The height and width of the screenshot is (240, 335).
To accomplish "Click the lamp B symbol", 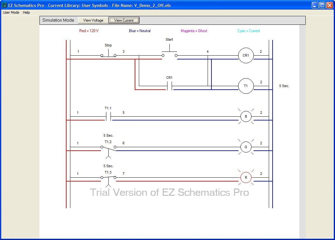I will click(x=246, y=116).
